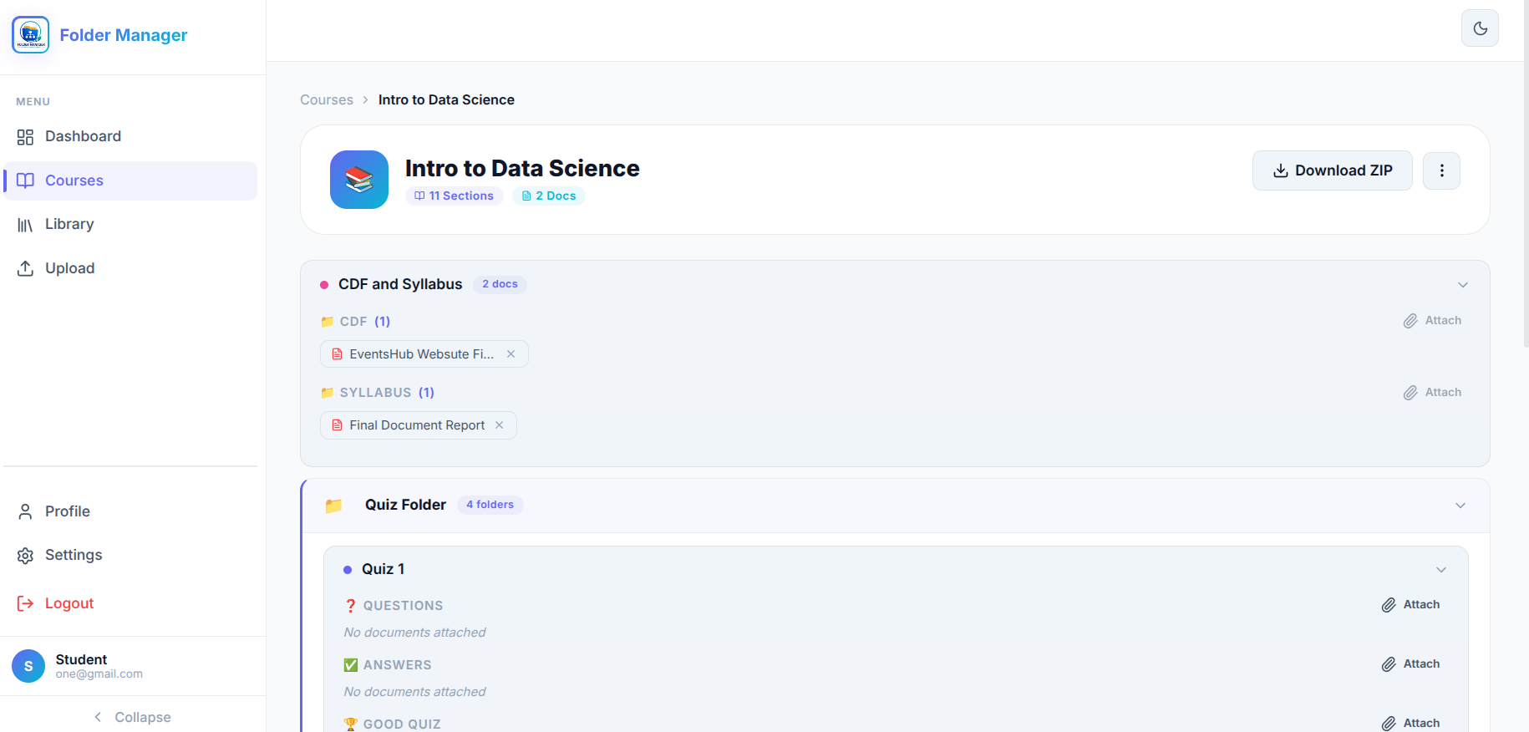Screen dimensions: 1529x732
Task: Select Courses in the sidebar menu
Action: point(130,180)
